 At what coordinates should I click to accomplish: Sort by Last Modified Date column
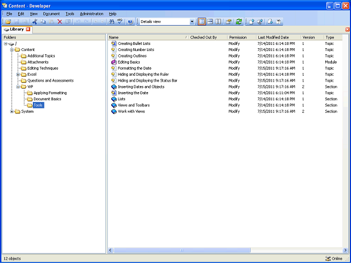click(x=278, y=37)
